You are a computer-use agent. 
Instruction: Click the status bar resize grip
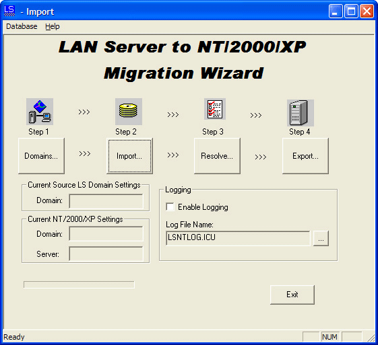point(371,338)
